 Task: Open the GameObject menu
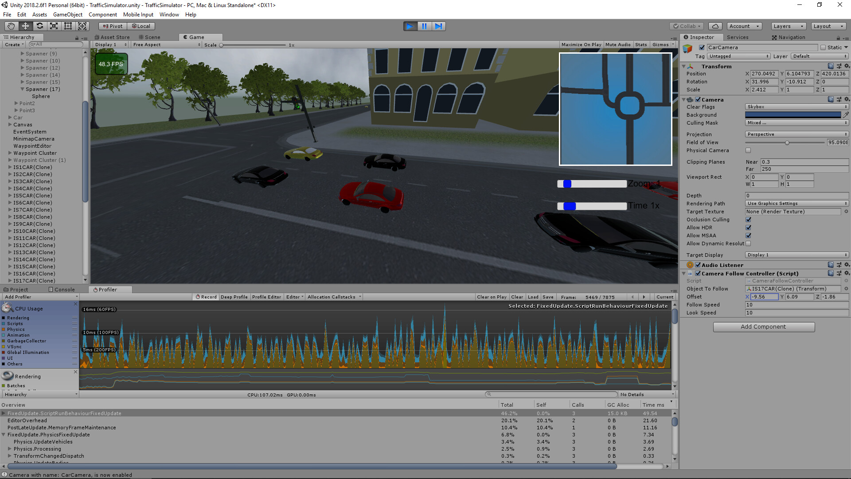tap(67, 15)
